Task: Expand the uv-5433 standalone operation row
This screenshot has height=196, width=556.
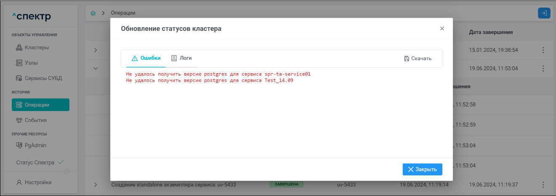Action: point(95,185)
